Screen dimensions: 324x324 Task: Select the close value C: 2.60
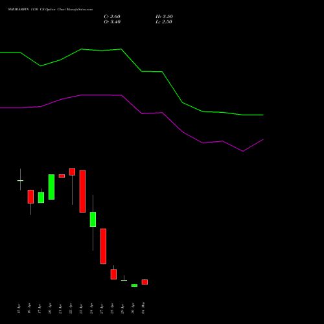112,17
